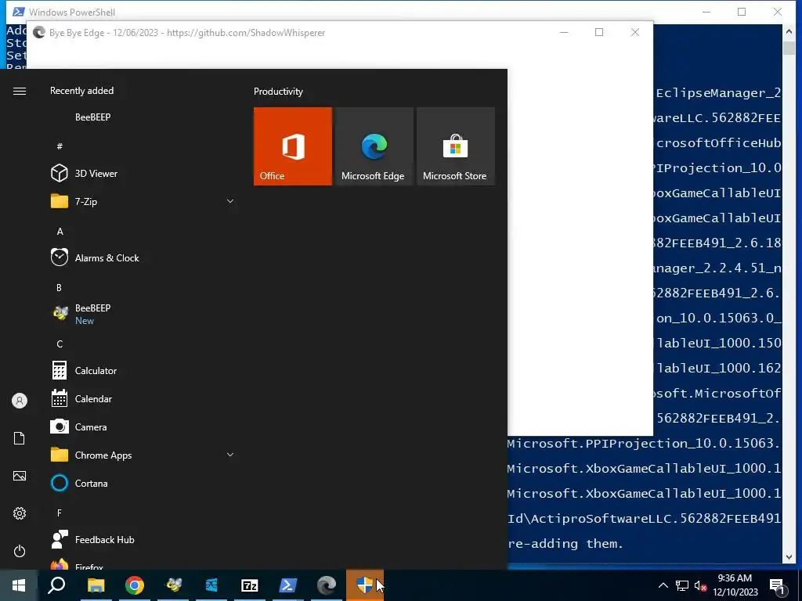Launch the Camera app

coord(143,426)
